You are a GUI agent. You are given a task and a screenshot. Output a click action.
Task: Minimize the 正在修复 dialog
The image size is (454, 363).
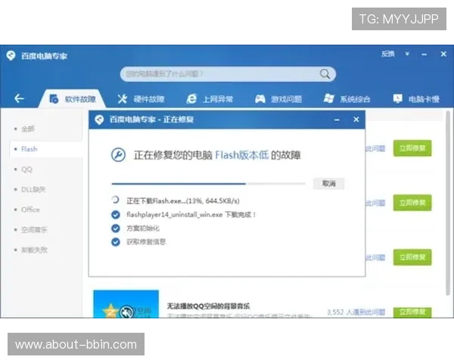pyautogui.click(x=337, y=119)
